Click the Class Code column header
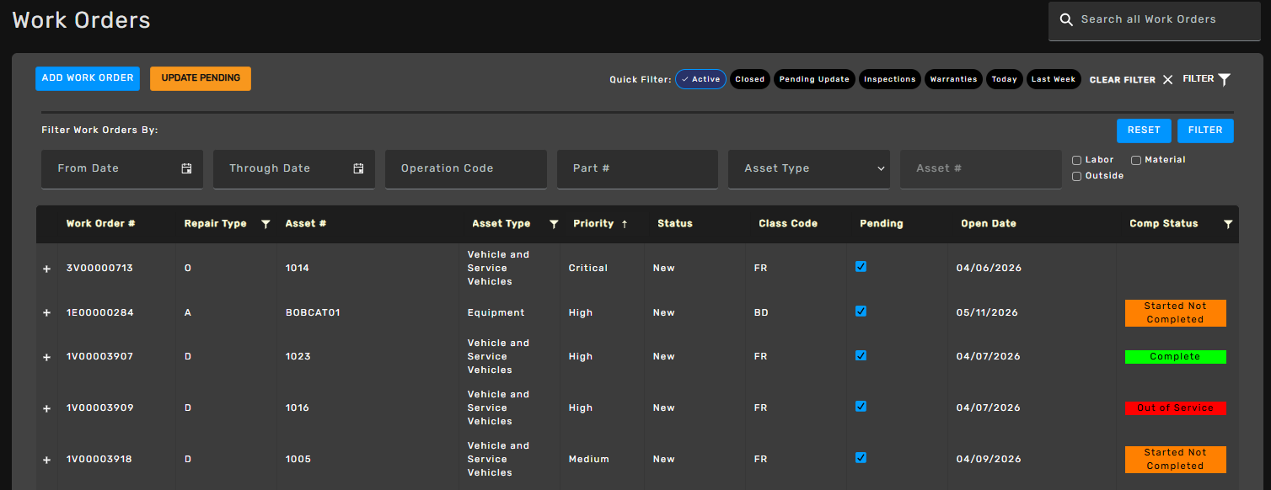 788,224
